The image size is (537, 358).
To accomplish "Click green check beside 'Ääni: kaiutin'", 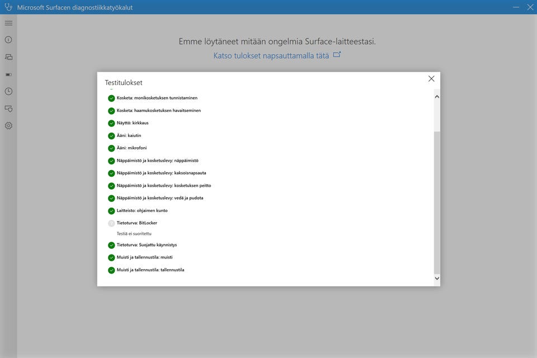I will point(111,136).
